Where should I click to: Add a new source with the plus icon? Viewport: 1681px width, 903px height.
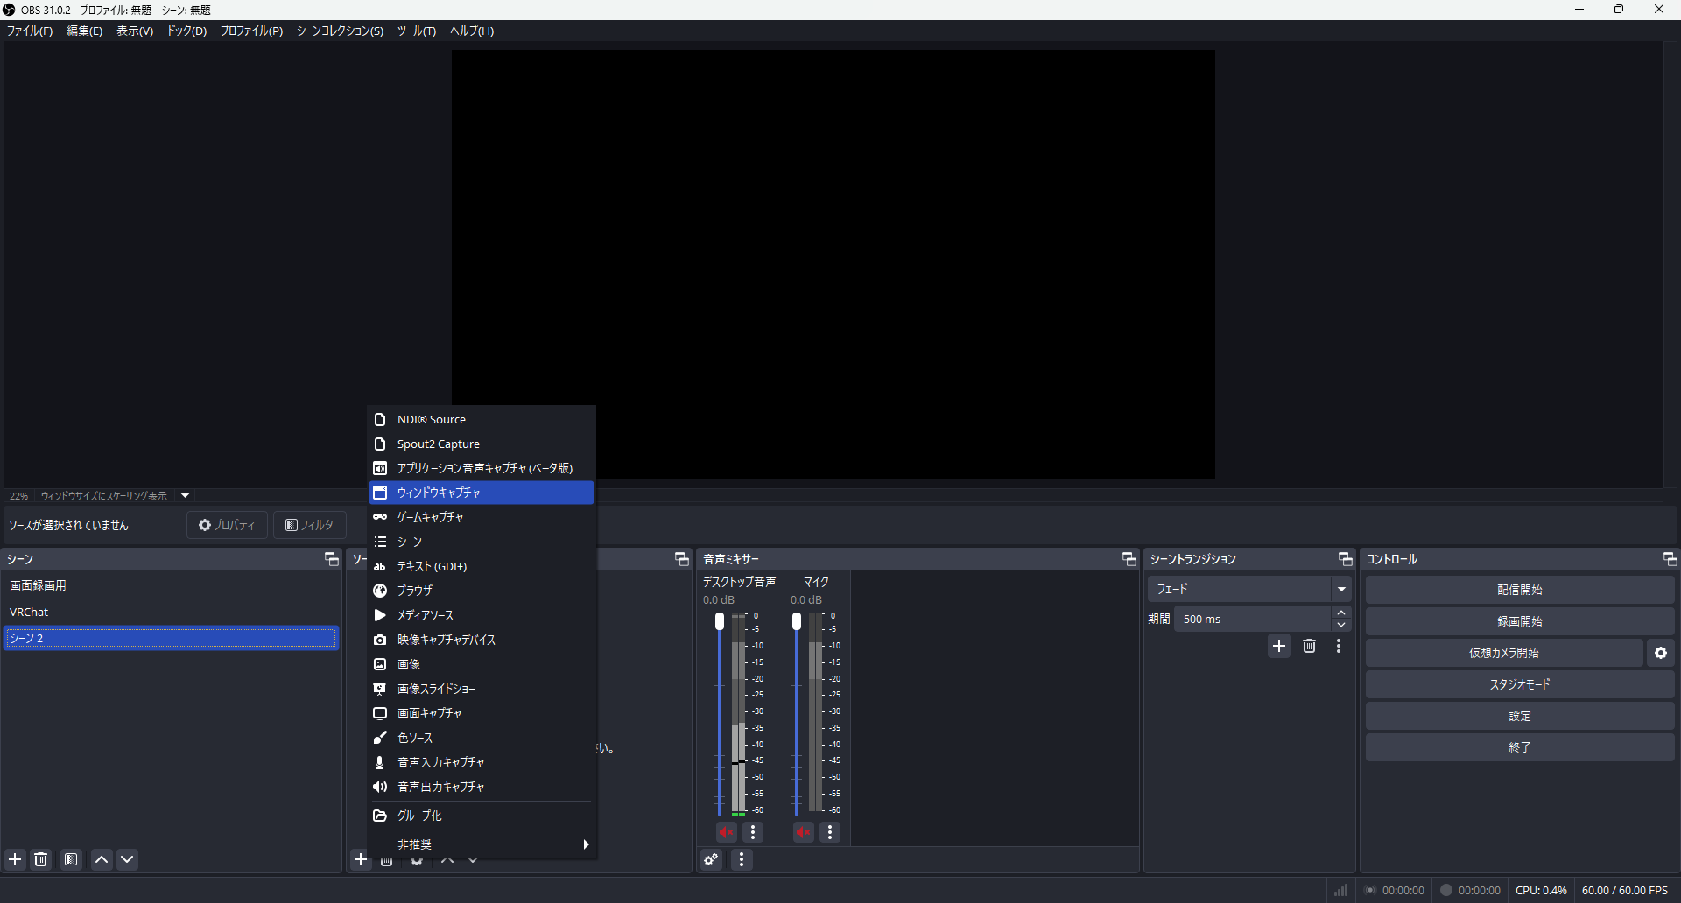(x=362, y=859)
